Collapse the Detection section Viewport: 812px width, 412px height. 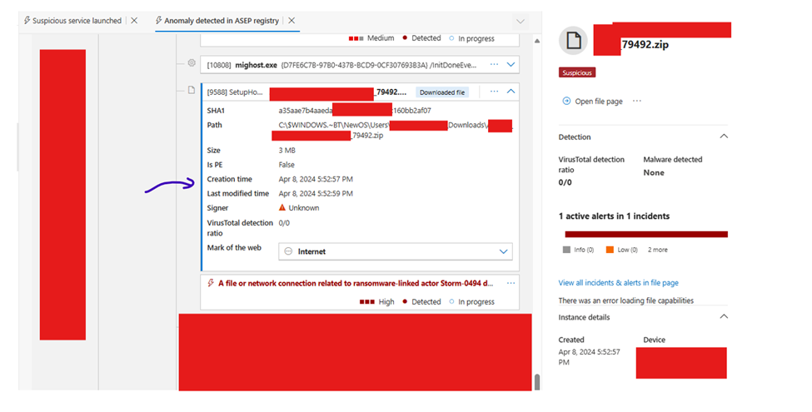(723, 137)
